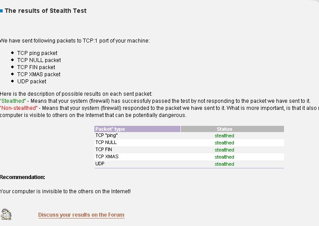
Task: Click The results of Stealth Test heading
Action: pos(46,11)
